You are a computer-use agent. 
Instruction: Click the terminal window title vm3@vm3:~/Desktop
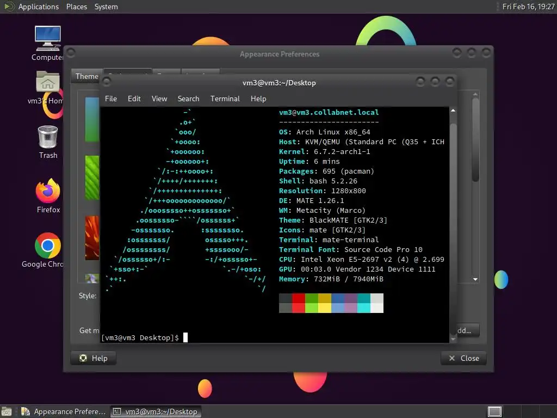point(279,83)
